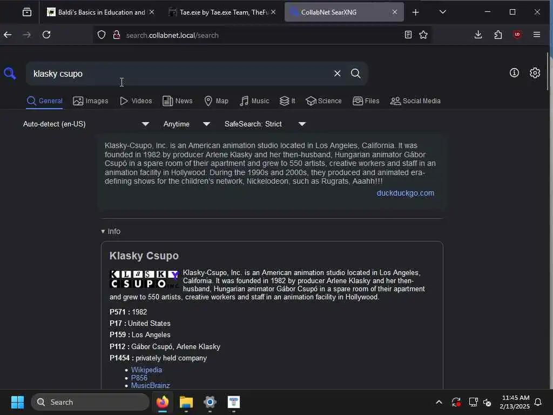
Task: Open a new browser tab
Action: (415, 12)
